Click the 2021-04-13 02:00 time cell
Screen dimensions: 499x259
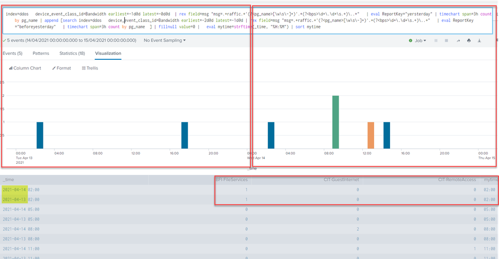tap(21, 200)
